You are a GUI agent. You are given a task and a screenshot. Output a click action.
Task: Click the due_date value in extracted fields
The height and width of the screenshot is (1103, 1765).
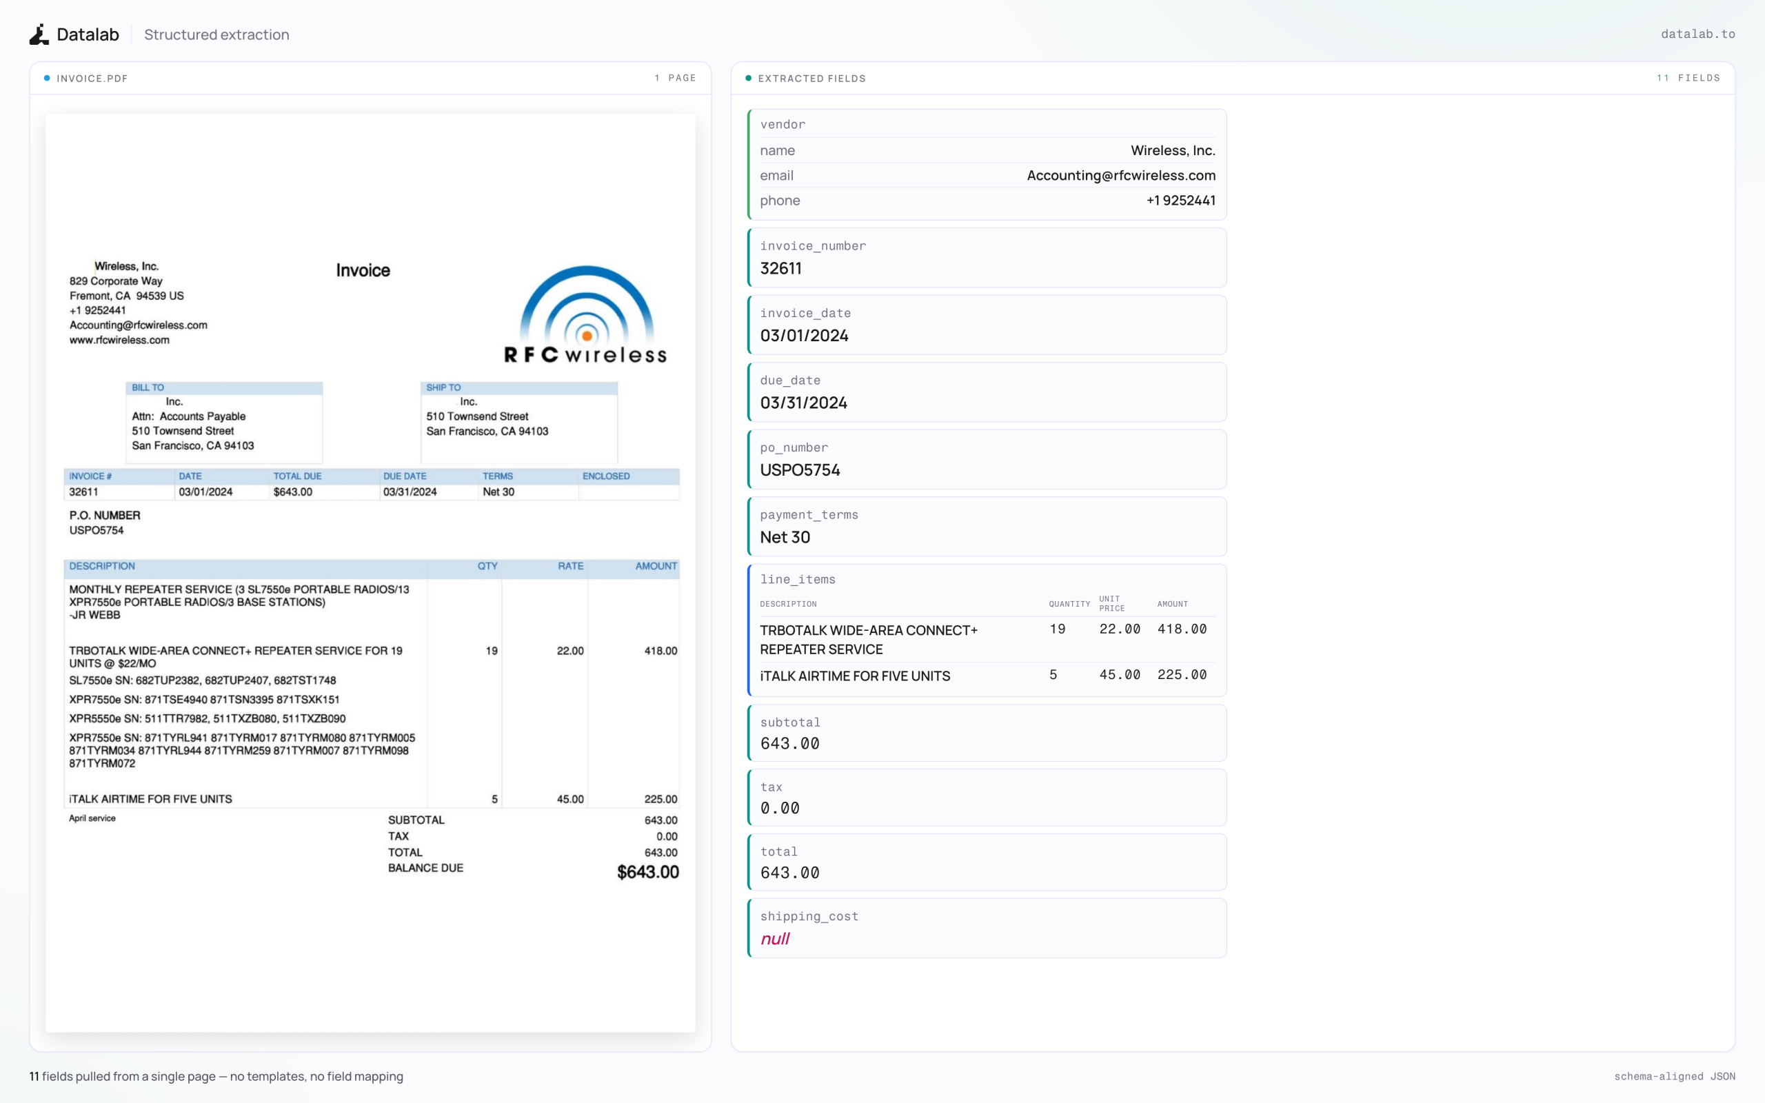click(x=803, y=403)
